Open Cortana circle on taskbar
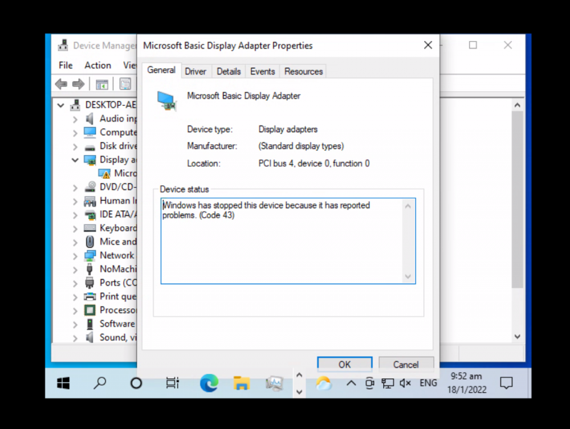The width and height of the screenshot is (570, 429). [x=136, y=383]
